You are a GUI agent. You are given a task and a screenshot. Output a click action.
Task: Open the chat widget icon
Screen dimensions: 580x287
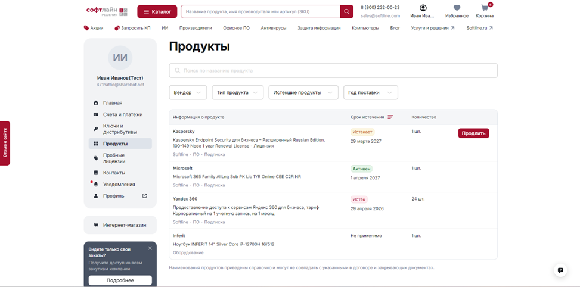click(560, 270)
